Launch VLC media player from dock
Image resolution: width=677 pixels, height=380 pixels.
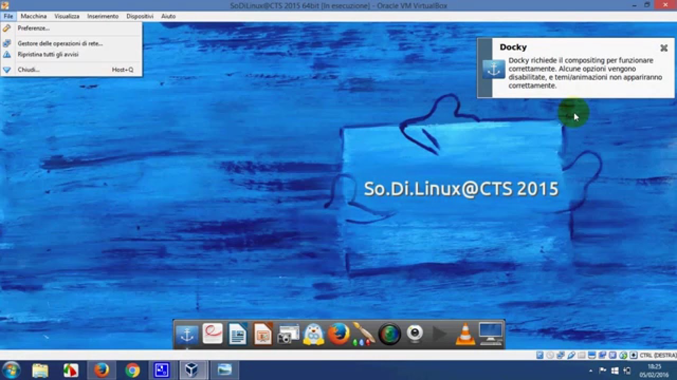[x=465, y=334]
